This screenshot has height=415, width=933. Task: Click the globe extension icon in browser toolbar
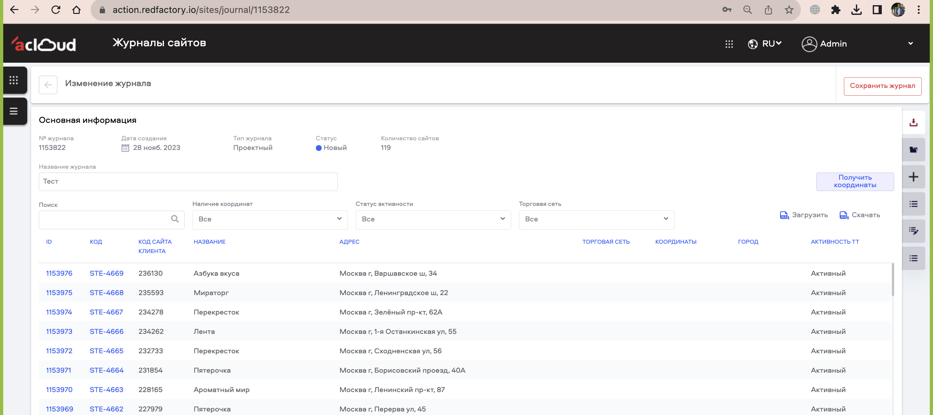[815, 10]
